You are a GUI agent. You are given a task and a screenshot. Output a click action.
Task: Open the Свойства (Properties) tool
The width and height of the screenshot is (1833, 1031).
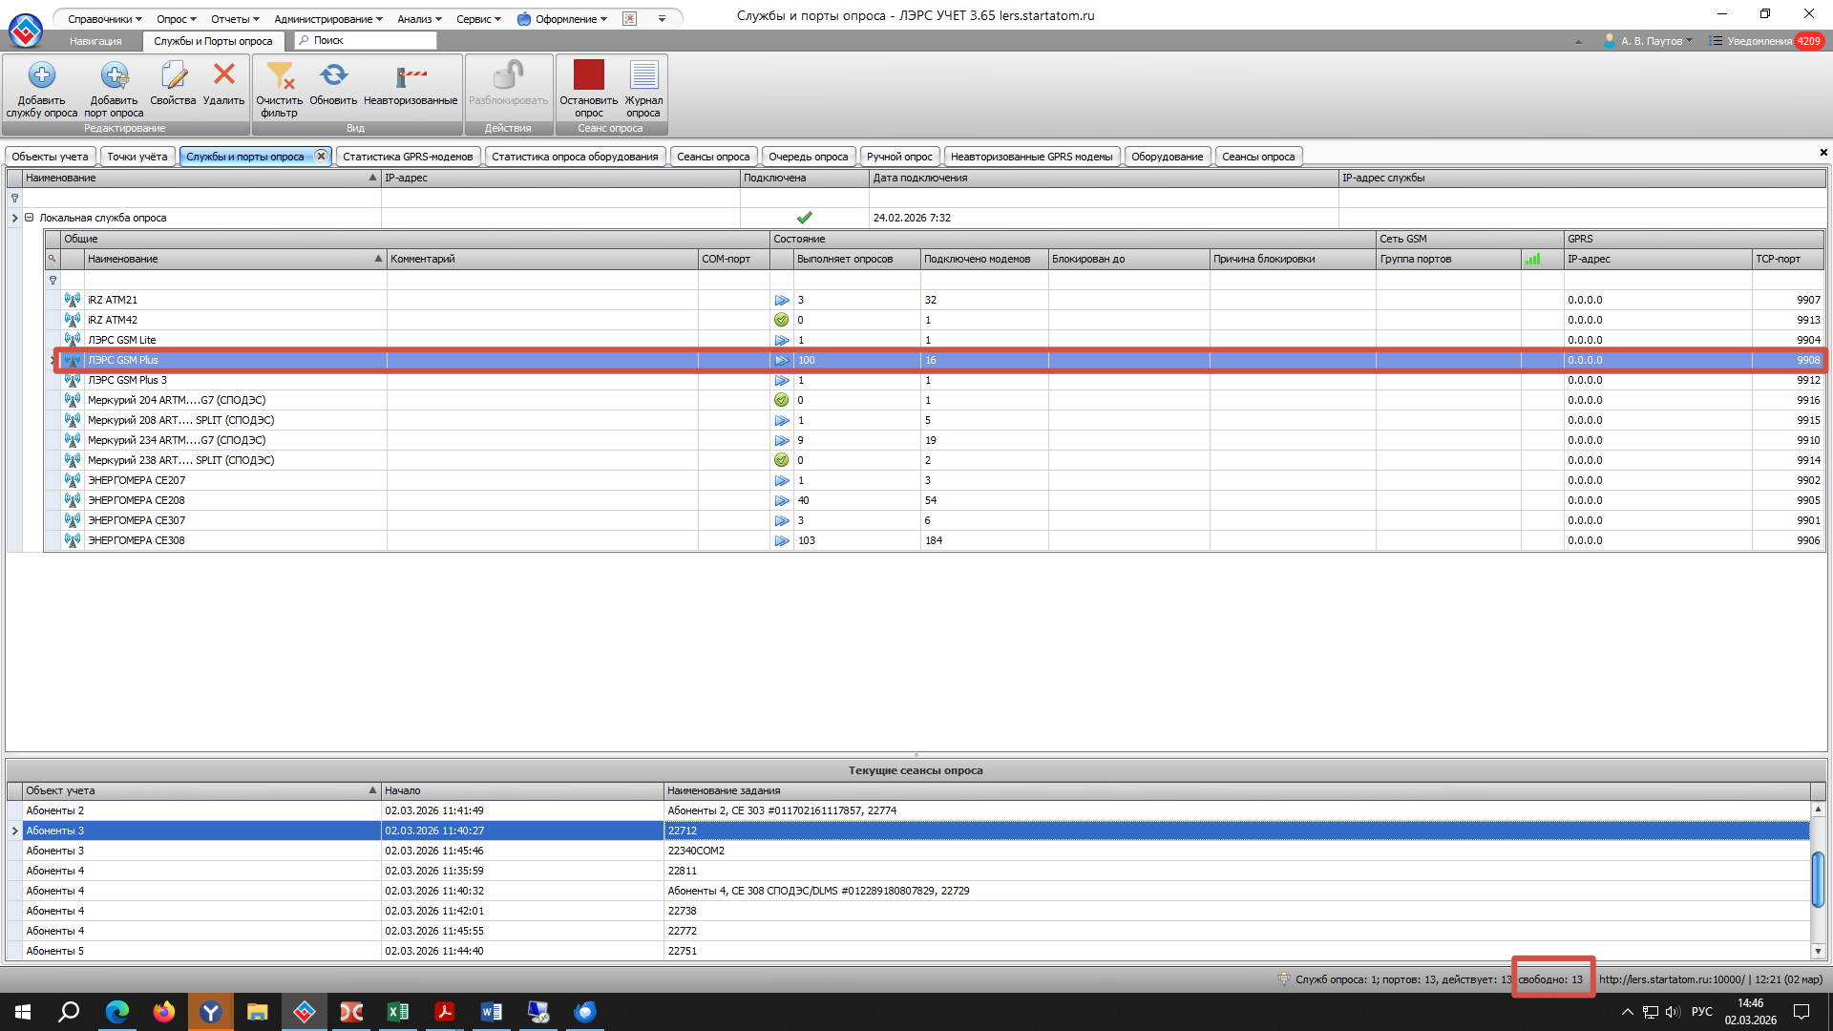click(173, 75)
